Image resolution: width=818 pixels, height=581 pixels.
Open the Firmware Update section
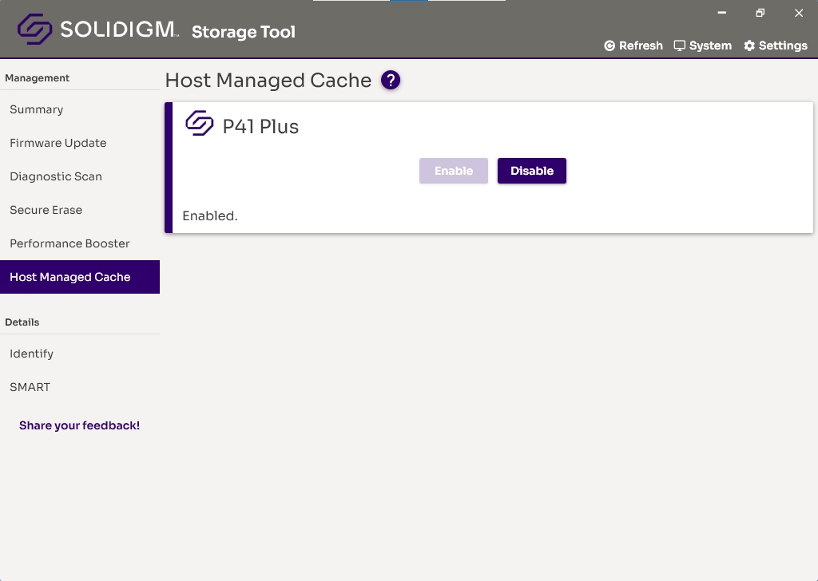click(80, 143)
